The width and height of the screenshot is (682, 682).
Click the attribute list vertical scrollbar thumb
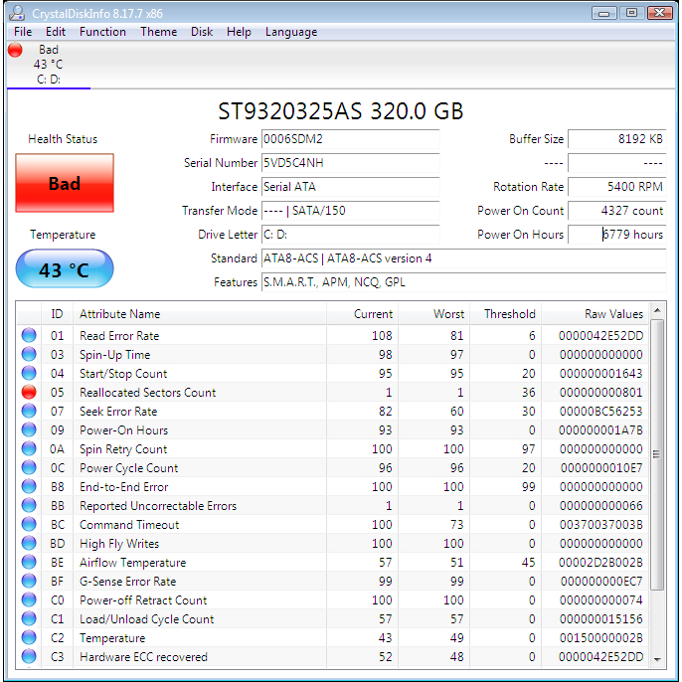657,454
